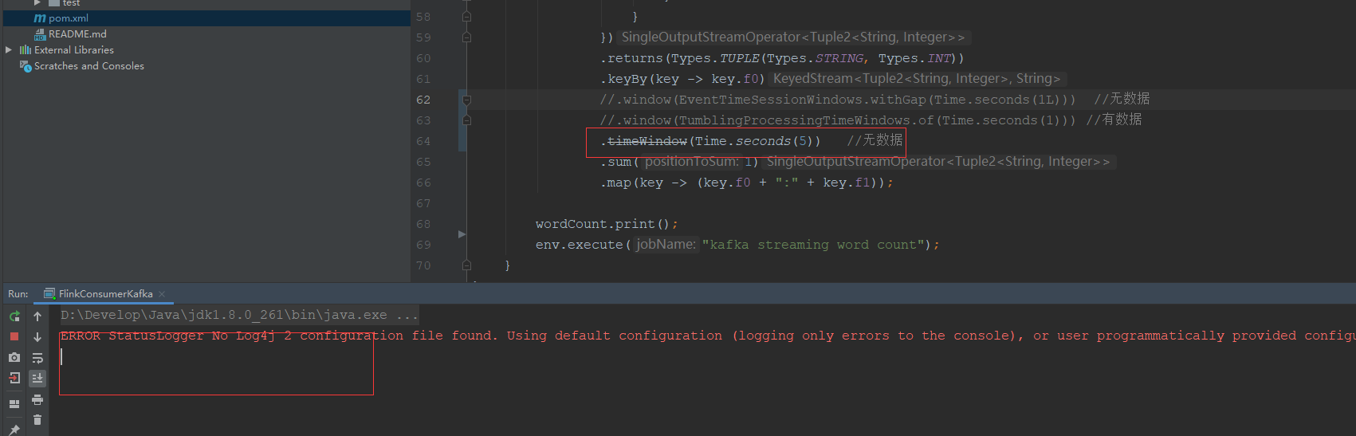This screenshot has height=436, width=1356.
Task: Click the camera dump threads icon
Action: [14, 357]
